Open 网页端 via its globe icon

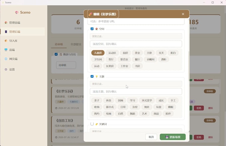tap(6, 59)
